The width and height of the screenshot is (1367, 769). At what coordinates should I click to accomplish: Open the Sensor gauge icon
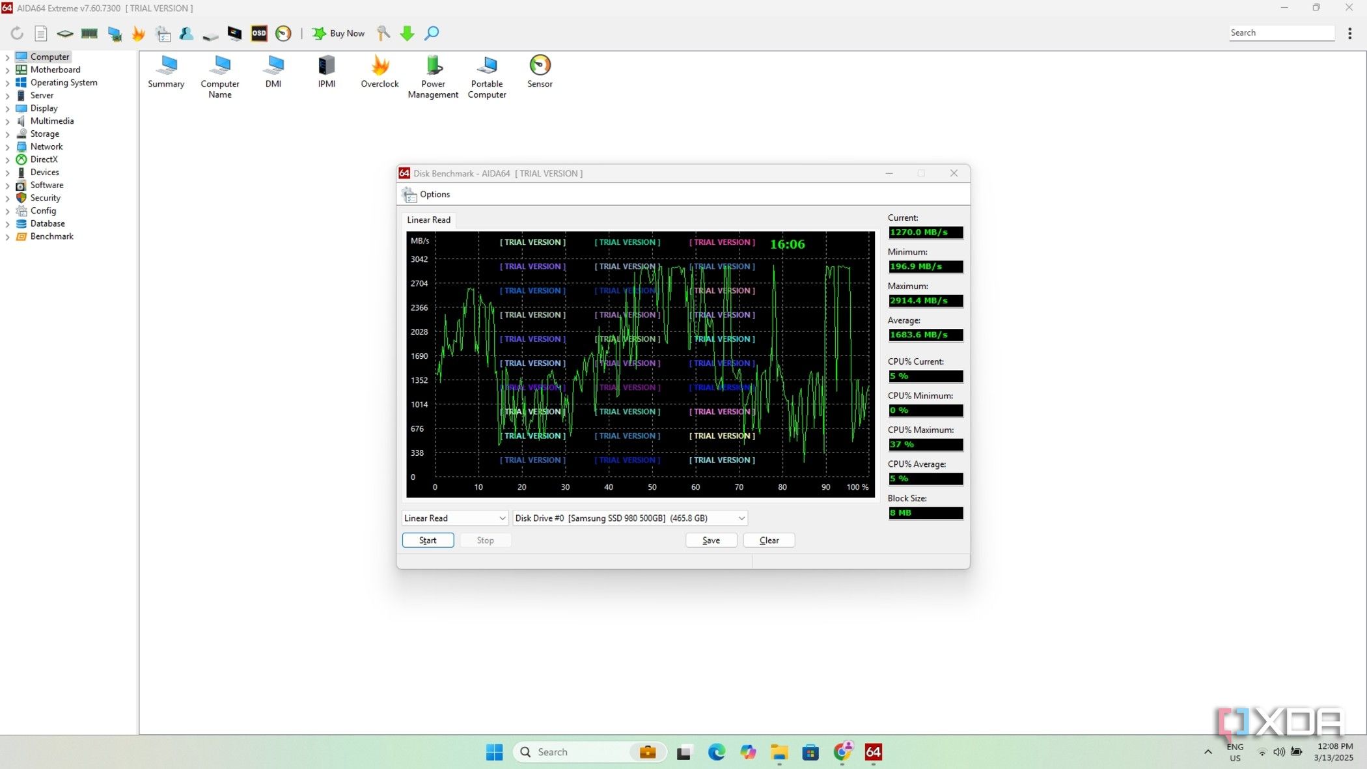pos(540,72)
